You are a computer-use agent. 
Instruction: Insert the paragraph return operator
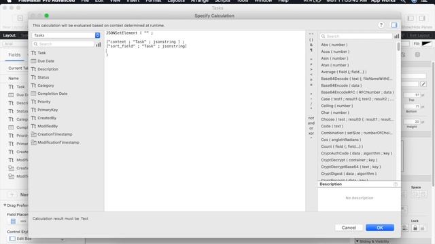(x=311, y=50)
